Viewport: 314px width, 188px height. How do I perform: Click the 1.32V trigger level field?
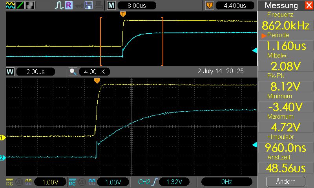pyautogui.click(x=174, y=182)
